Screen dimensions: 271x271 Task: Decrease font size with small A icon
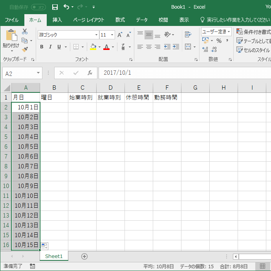coord(129,35)
